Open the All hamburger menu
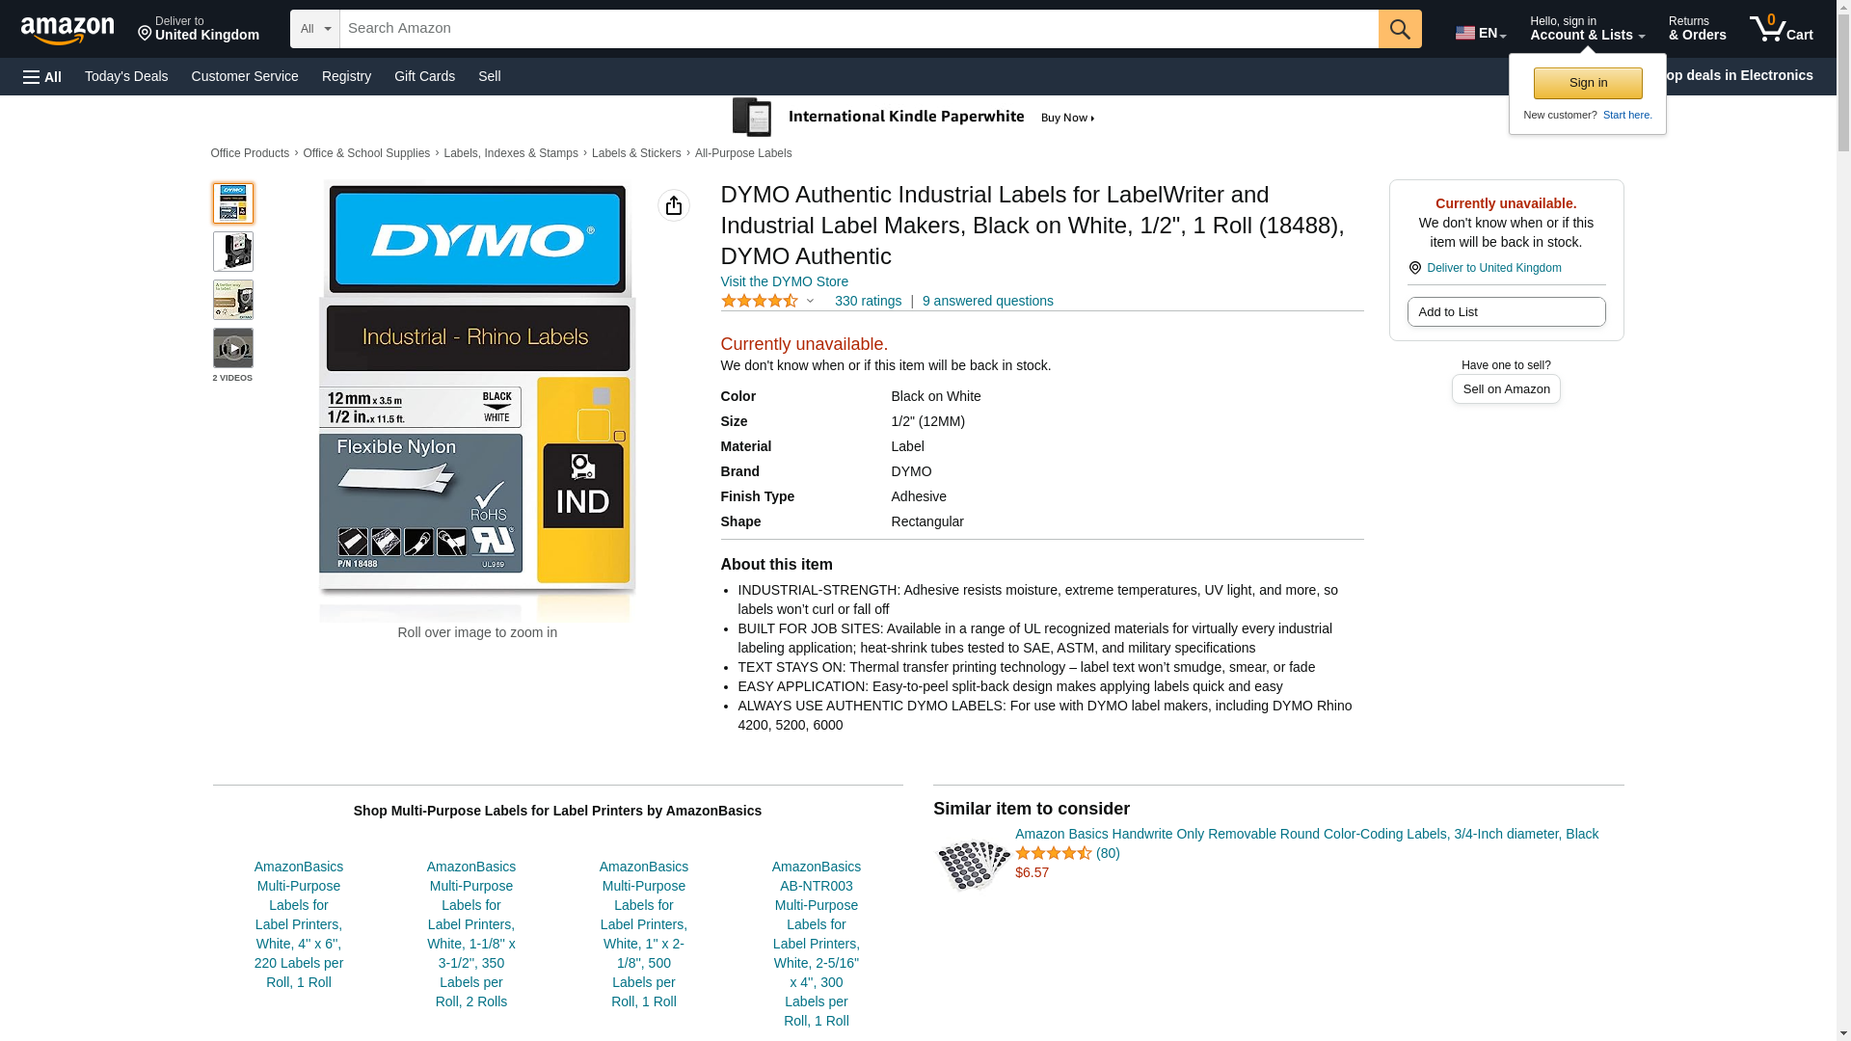 (x=42, y=77)
